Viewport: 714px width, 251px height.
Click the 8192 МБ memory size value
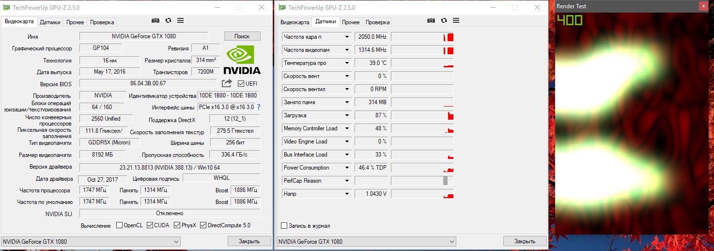click(102, 155)
